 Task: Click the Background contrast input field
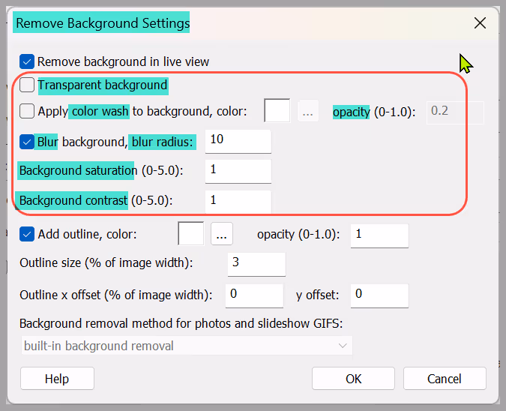(x=238, y=202)
